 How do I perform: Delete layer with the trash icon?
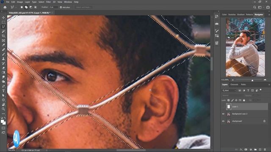click(x=265, y=149)
